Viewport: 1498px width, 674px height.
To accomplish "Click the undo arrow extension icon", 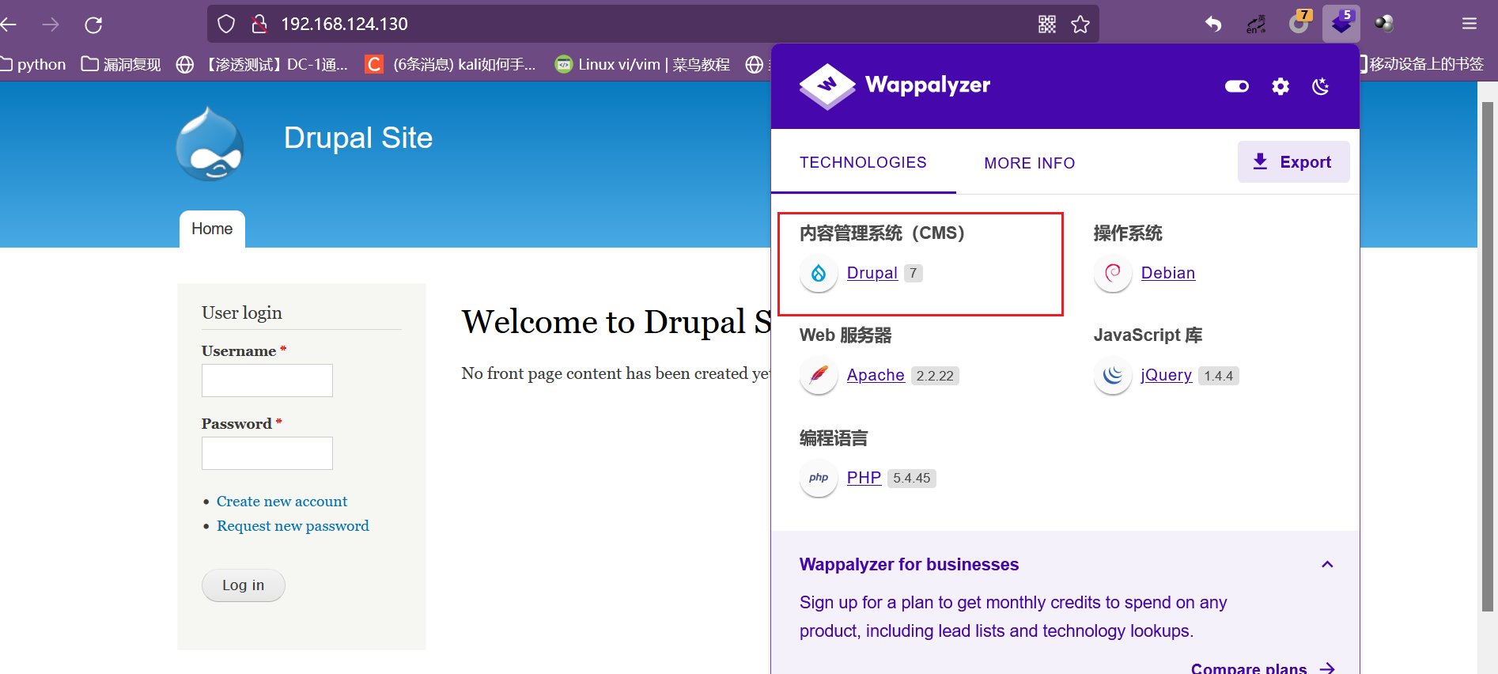I will click(1213, 24).
